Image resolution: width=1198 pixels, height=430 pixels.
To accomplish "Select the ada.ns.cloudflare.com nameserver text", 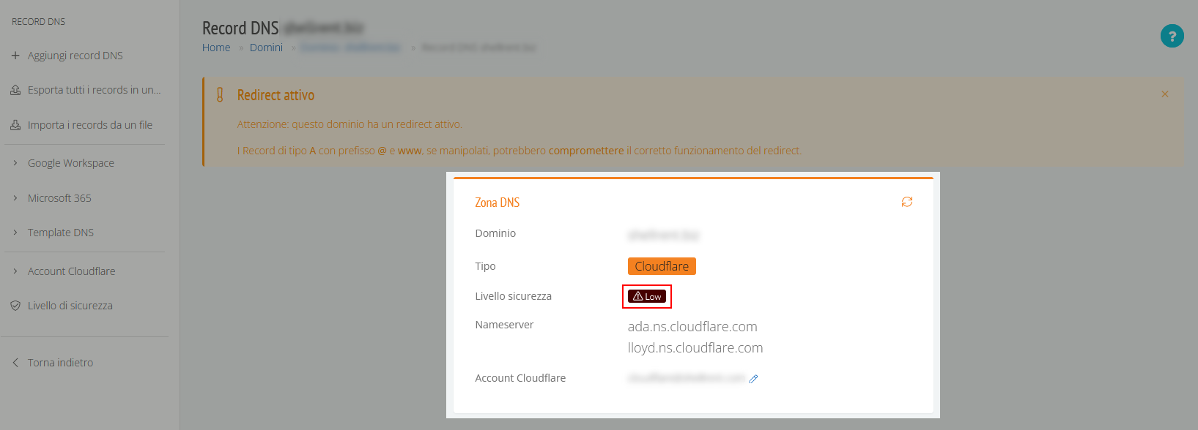I will [x=692, y=327].
